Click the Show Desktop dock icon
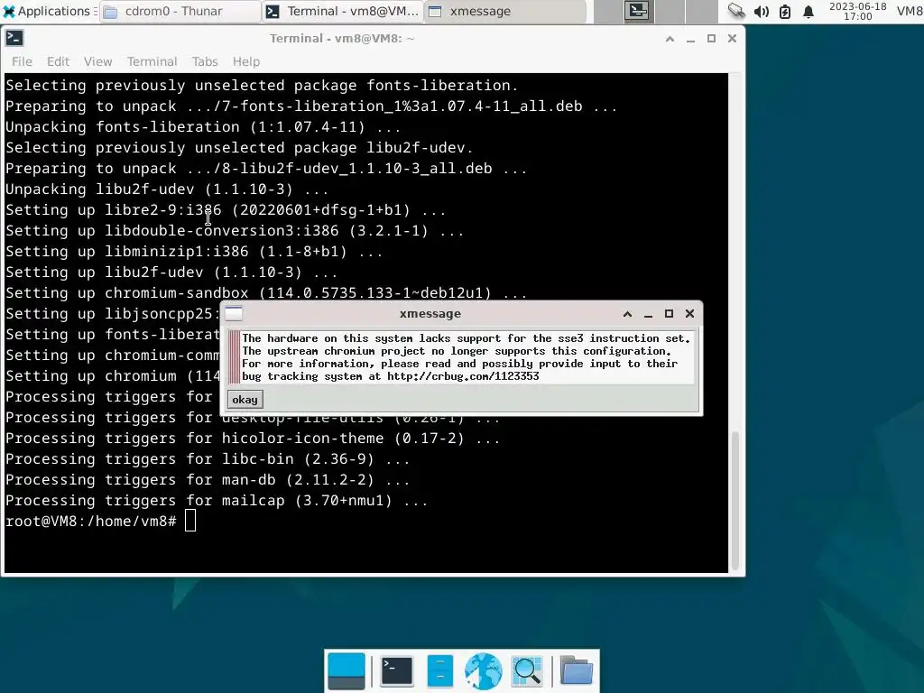This screenshot has width=924, height=693. tap(346, 671)
